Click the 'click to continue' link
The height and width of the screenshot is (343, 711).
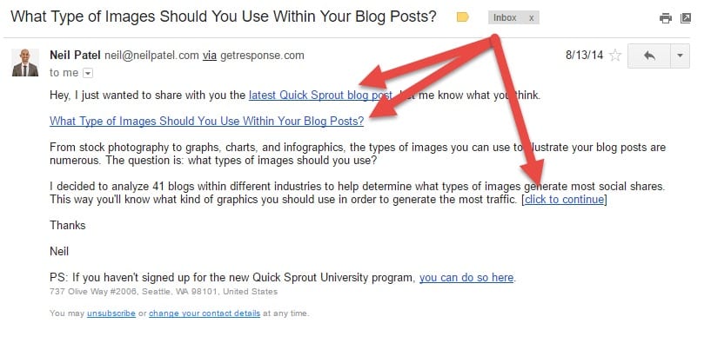(x=565, y=200)
